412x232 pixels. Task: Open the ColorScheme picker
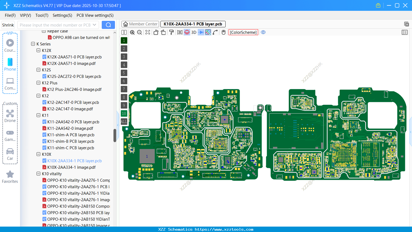click(243, 32)
